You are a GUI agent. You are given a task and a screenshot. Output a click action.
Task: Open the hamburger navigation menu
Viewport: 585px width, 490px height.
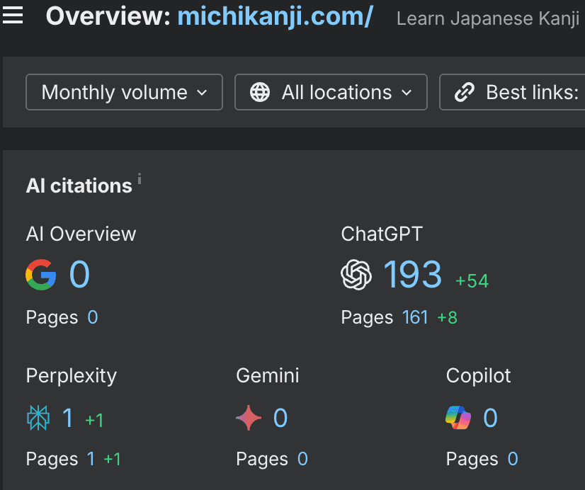(x=13, y=16)
